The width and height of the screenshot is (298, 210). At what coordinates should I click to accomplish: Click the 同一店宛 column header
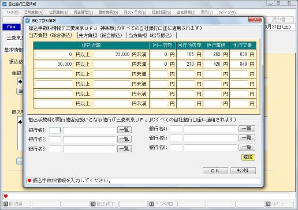click(x=163, y=46)
